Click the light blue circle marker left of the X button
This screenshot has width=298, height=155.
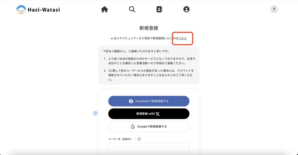[x=95, y=113]
